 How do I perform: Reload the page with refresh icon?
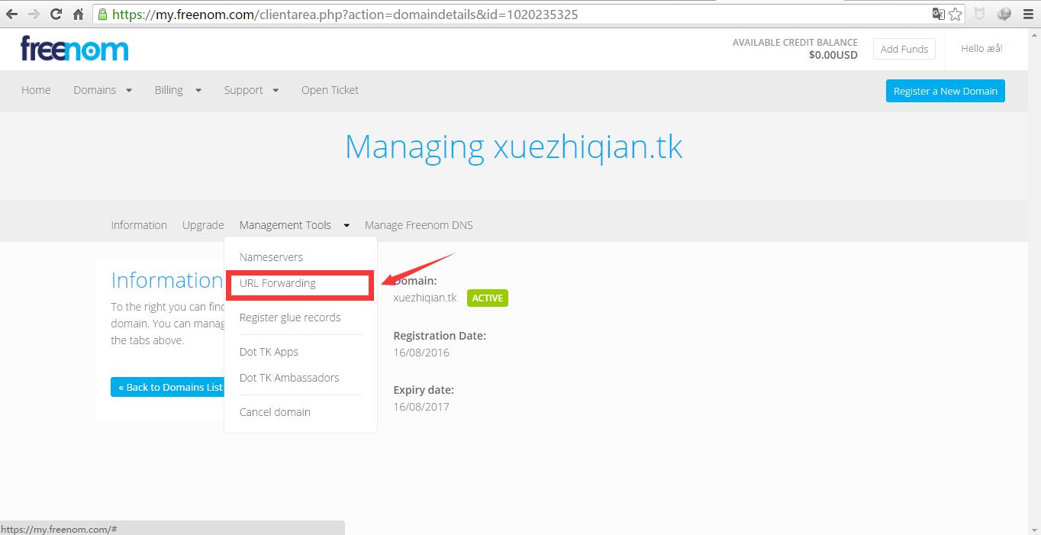point(56,14)
